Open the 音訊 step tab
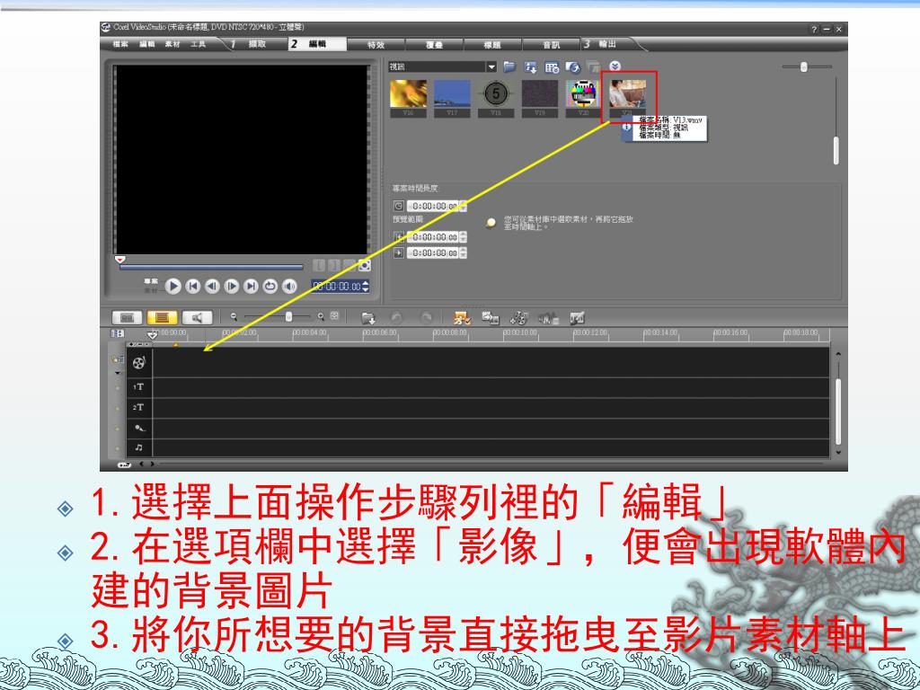The height and width of the screenshot is (690, 920). pyautogui.click(x=551, y=45)
